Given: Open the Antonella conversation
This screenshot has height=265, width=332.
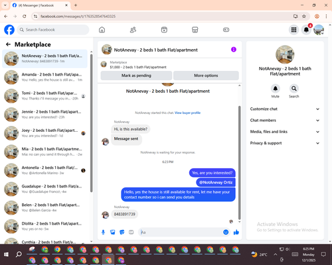Looking at the screenshot, I should pos(44,170).
